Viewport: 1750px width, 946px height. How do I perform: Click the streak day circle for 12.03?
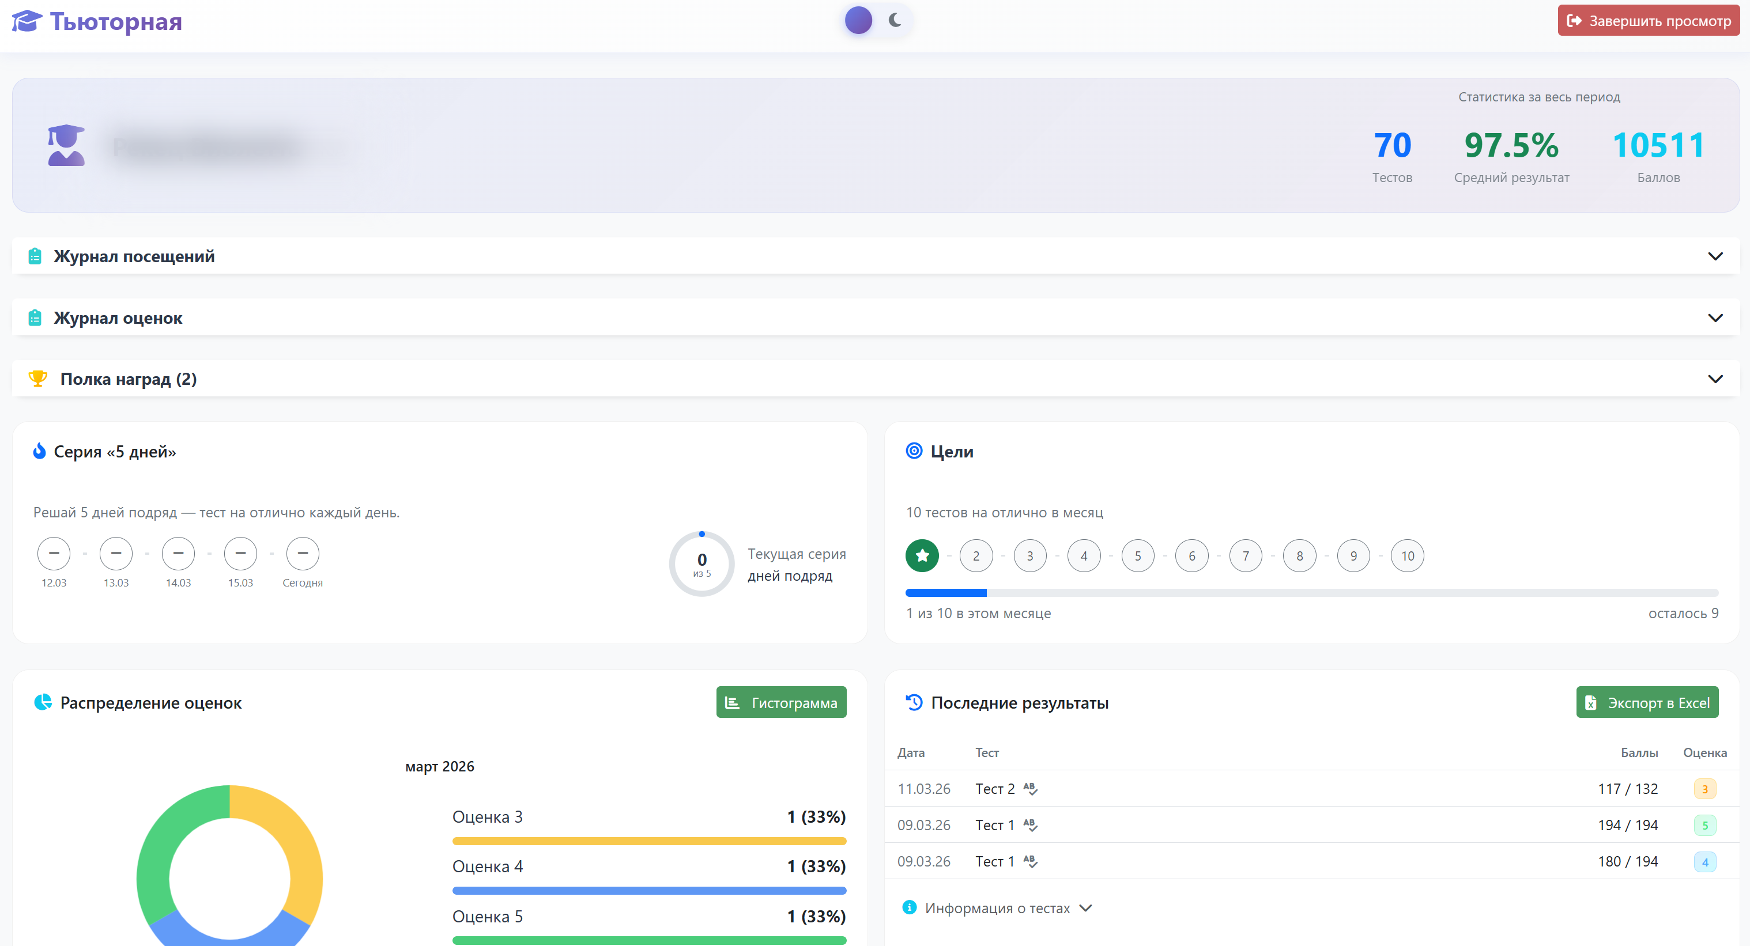click(x=54, y=554)
